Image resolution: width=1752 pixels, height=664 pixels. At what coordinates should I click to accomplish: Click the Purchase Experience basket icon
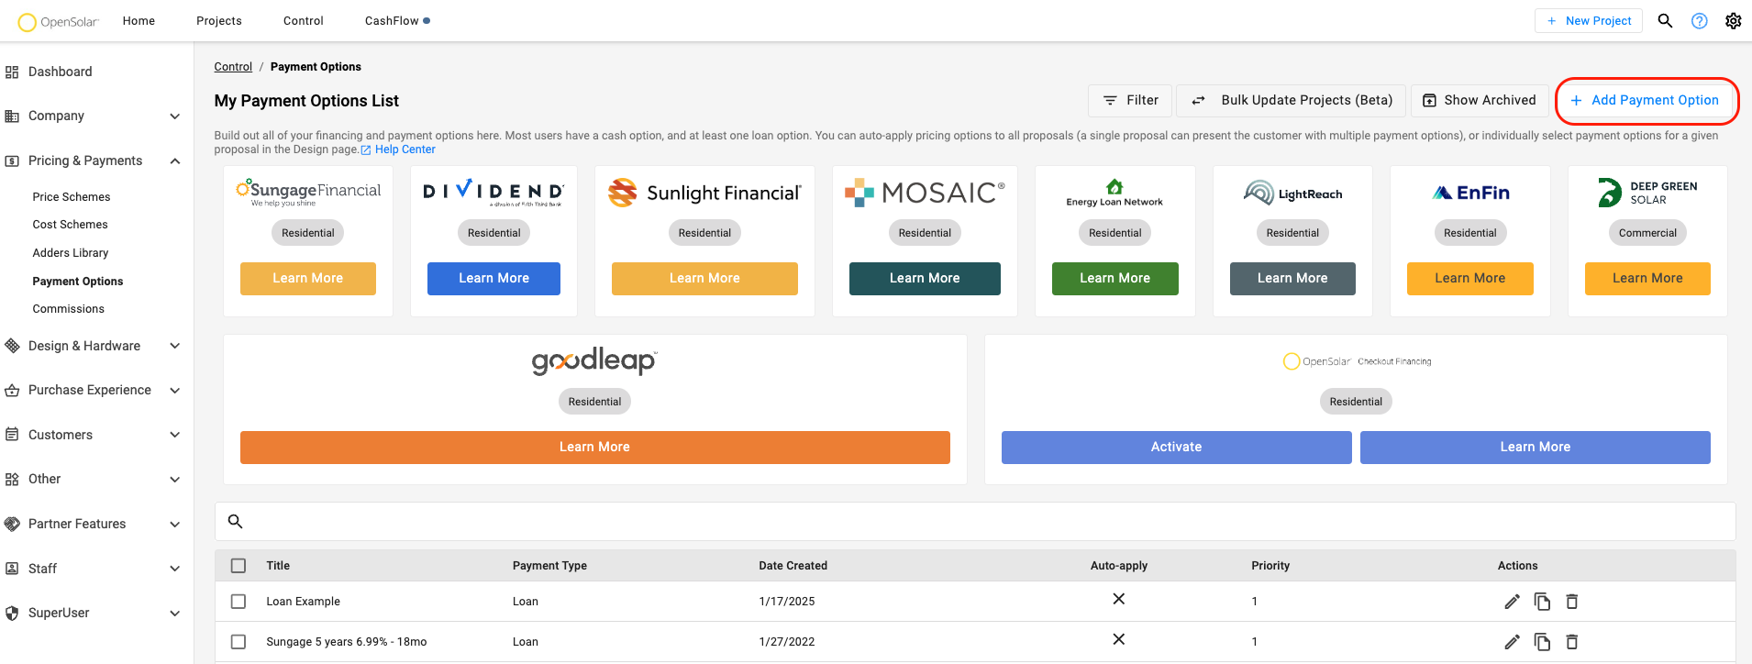[x=12, y=390]
